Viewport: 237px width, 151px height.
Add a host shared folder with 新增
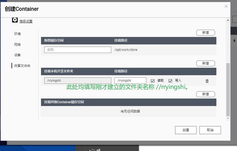click(206, 63)
